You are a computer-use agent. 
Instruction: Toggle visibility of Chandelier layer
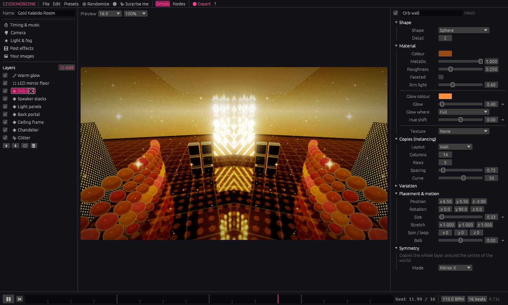(5, 130)
